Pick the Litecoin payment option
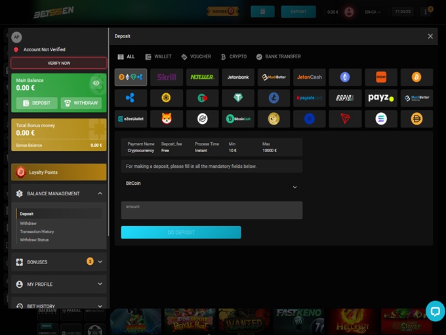The image size is (446, 335). [x=274, y=98]
